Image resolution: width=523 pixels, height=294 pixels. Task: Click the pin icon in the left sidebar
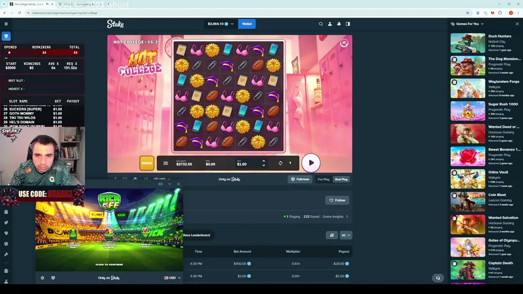click(6, 254)
